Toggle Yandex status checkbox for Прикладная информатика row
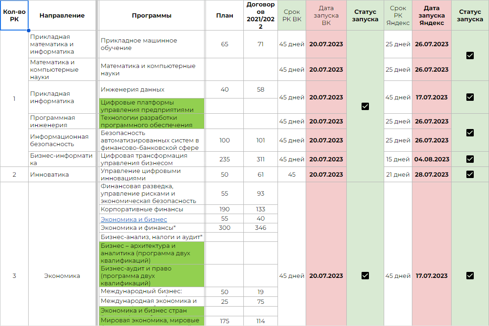The width and height of the screenshot is (489, 326). (470, 97)
